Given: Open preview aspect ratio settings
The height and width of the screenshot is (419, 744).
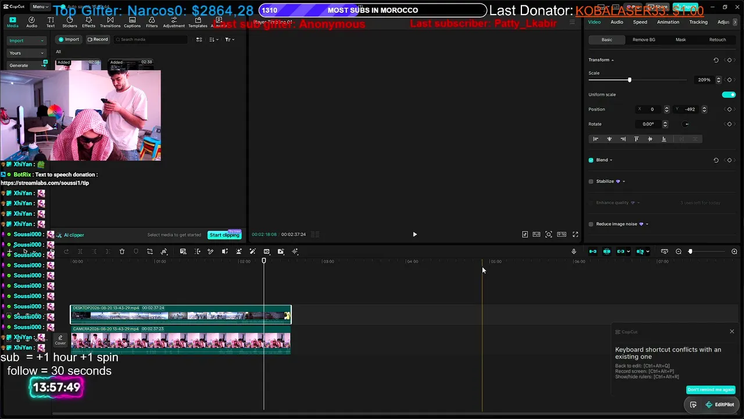Looking at the screenshot, I should [x=561, y=235].
